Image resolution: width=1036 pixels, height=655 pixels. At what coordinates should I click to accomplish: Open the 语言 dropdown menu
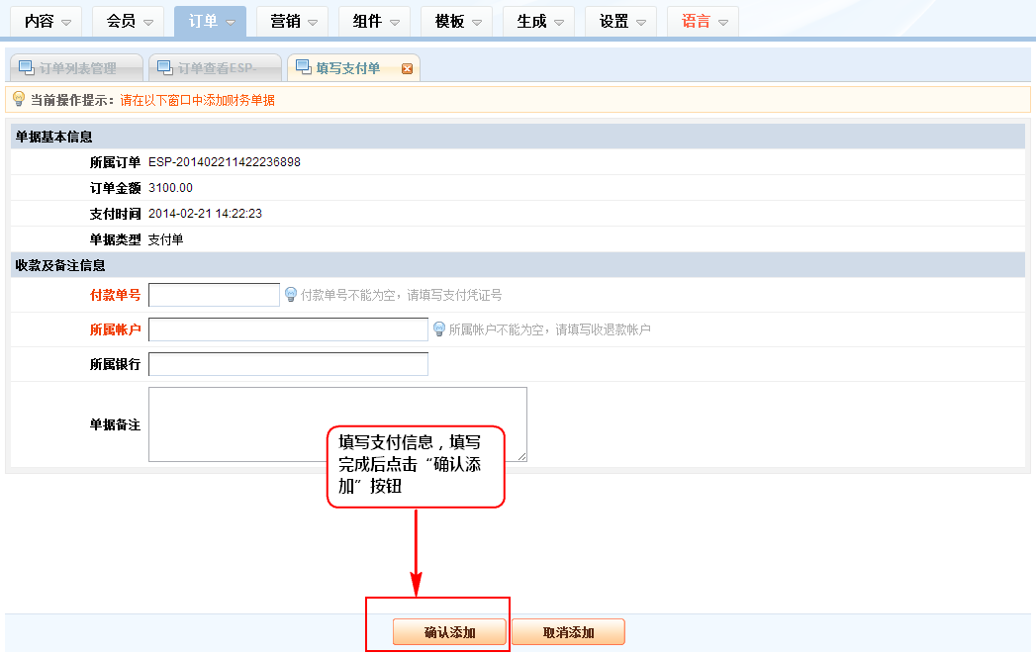(x=702, y=22)
